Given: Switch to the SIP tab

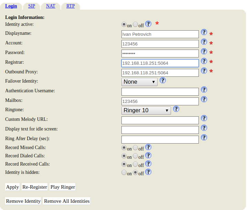Looking at the screenshot, I should tap(31, 6).
